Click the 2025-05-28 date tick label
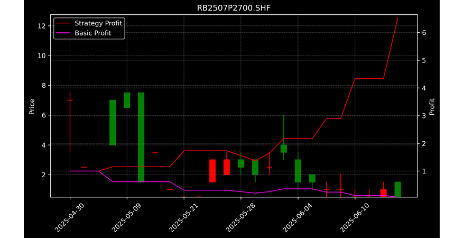The height and width of the screenshot is (238, 464). click(241, 218)
